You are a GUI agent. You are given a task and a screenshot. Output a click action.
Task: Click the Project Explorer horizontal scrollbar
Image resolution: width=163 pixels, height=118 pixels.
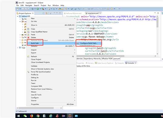click(36, 108)
